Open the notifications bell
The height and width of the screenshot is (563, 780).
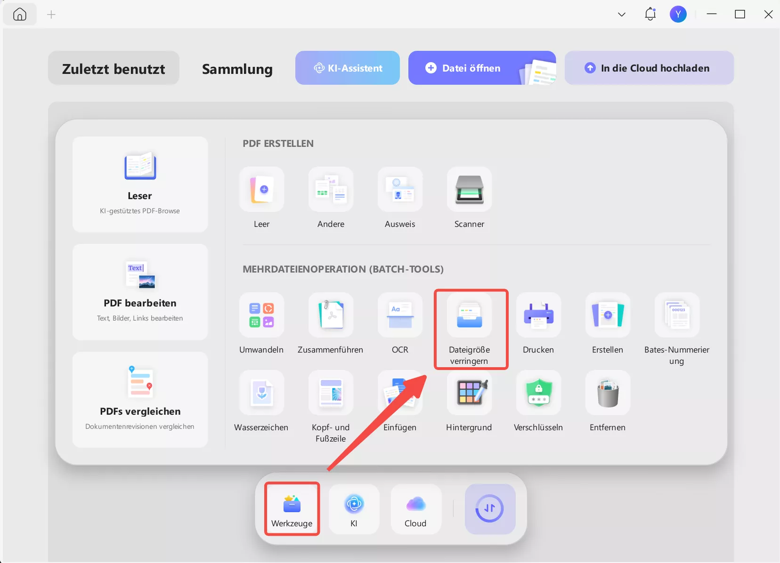click(x=650, y=14)
